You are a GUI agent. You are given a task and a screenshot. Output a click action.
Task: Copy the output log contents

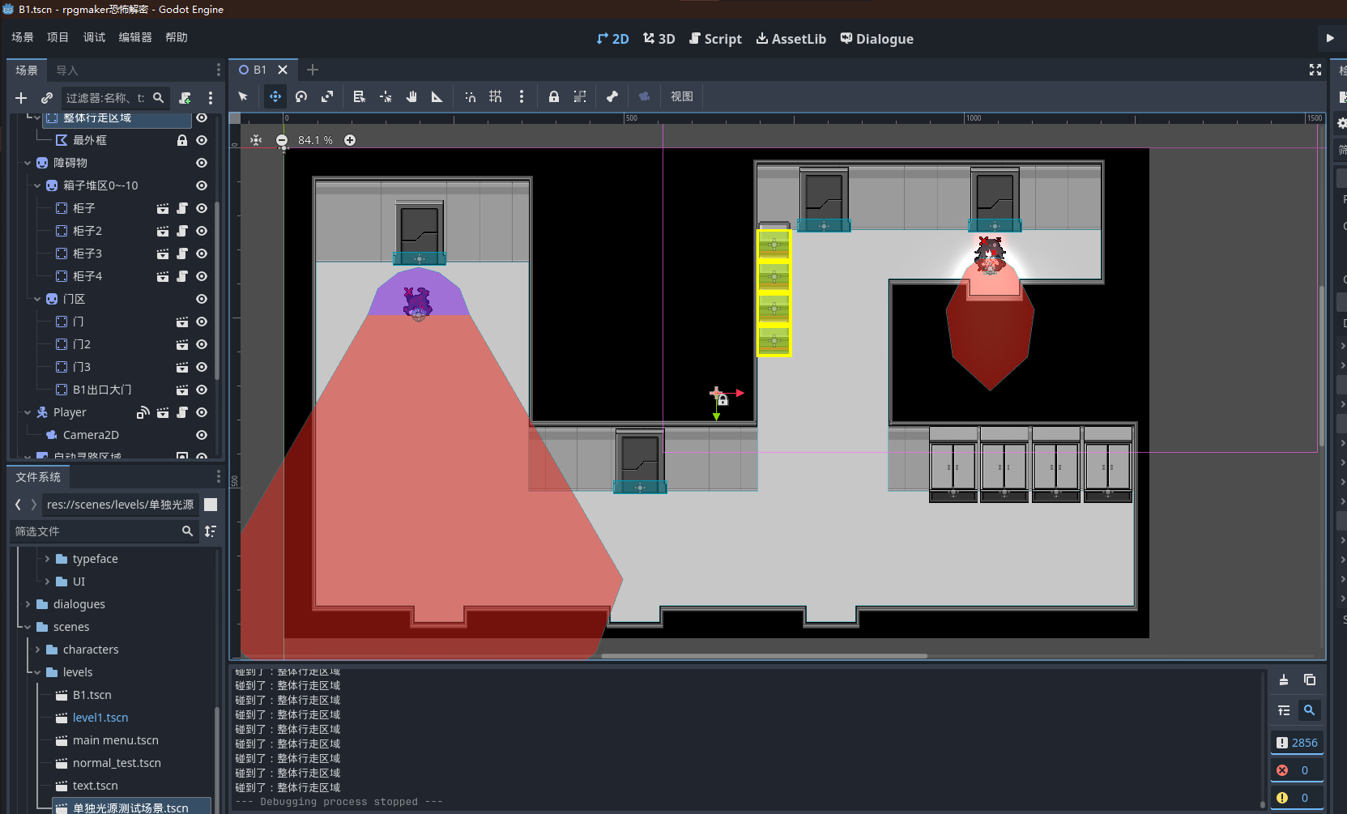click(1310, 680)
